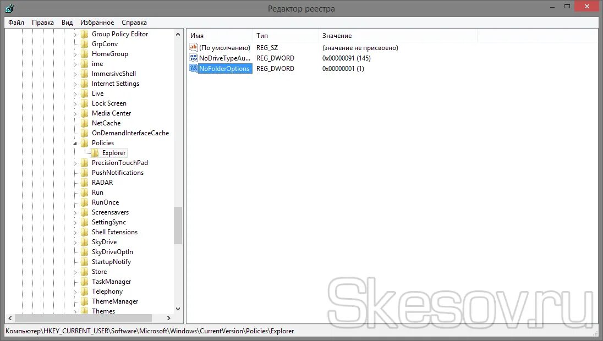Select the ThemeManager key

click(x=115, y=301)
